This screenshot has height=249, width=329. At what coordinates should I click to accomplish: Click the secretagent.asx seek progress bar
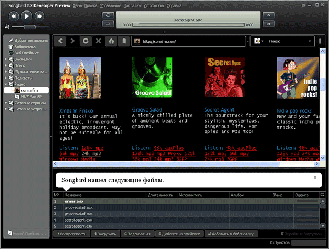[x=189, y=25]
